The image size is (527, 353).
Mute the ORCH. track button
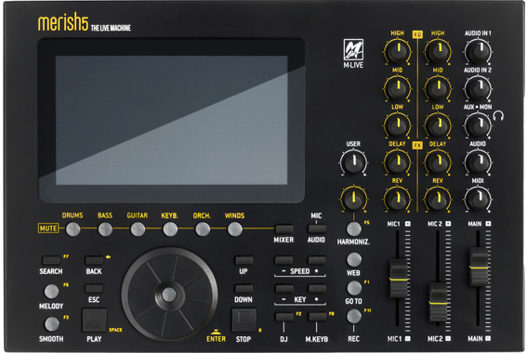pyautogui.click(x=203, y=229)
